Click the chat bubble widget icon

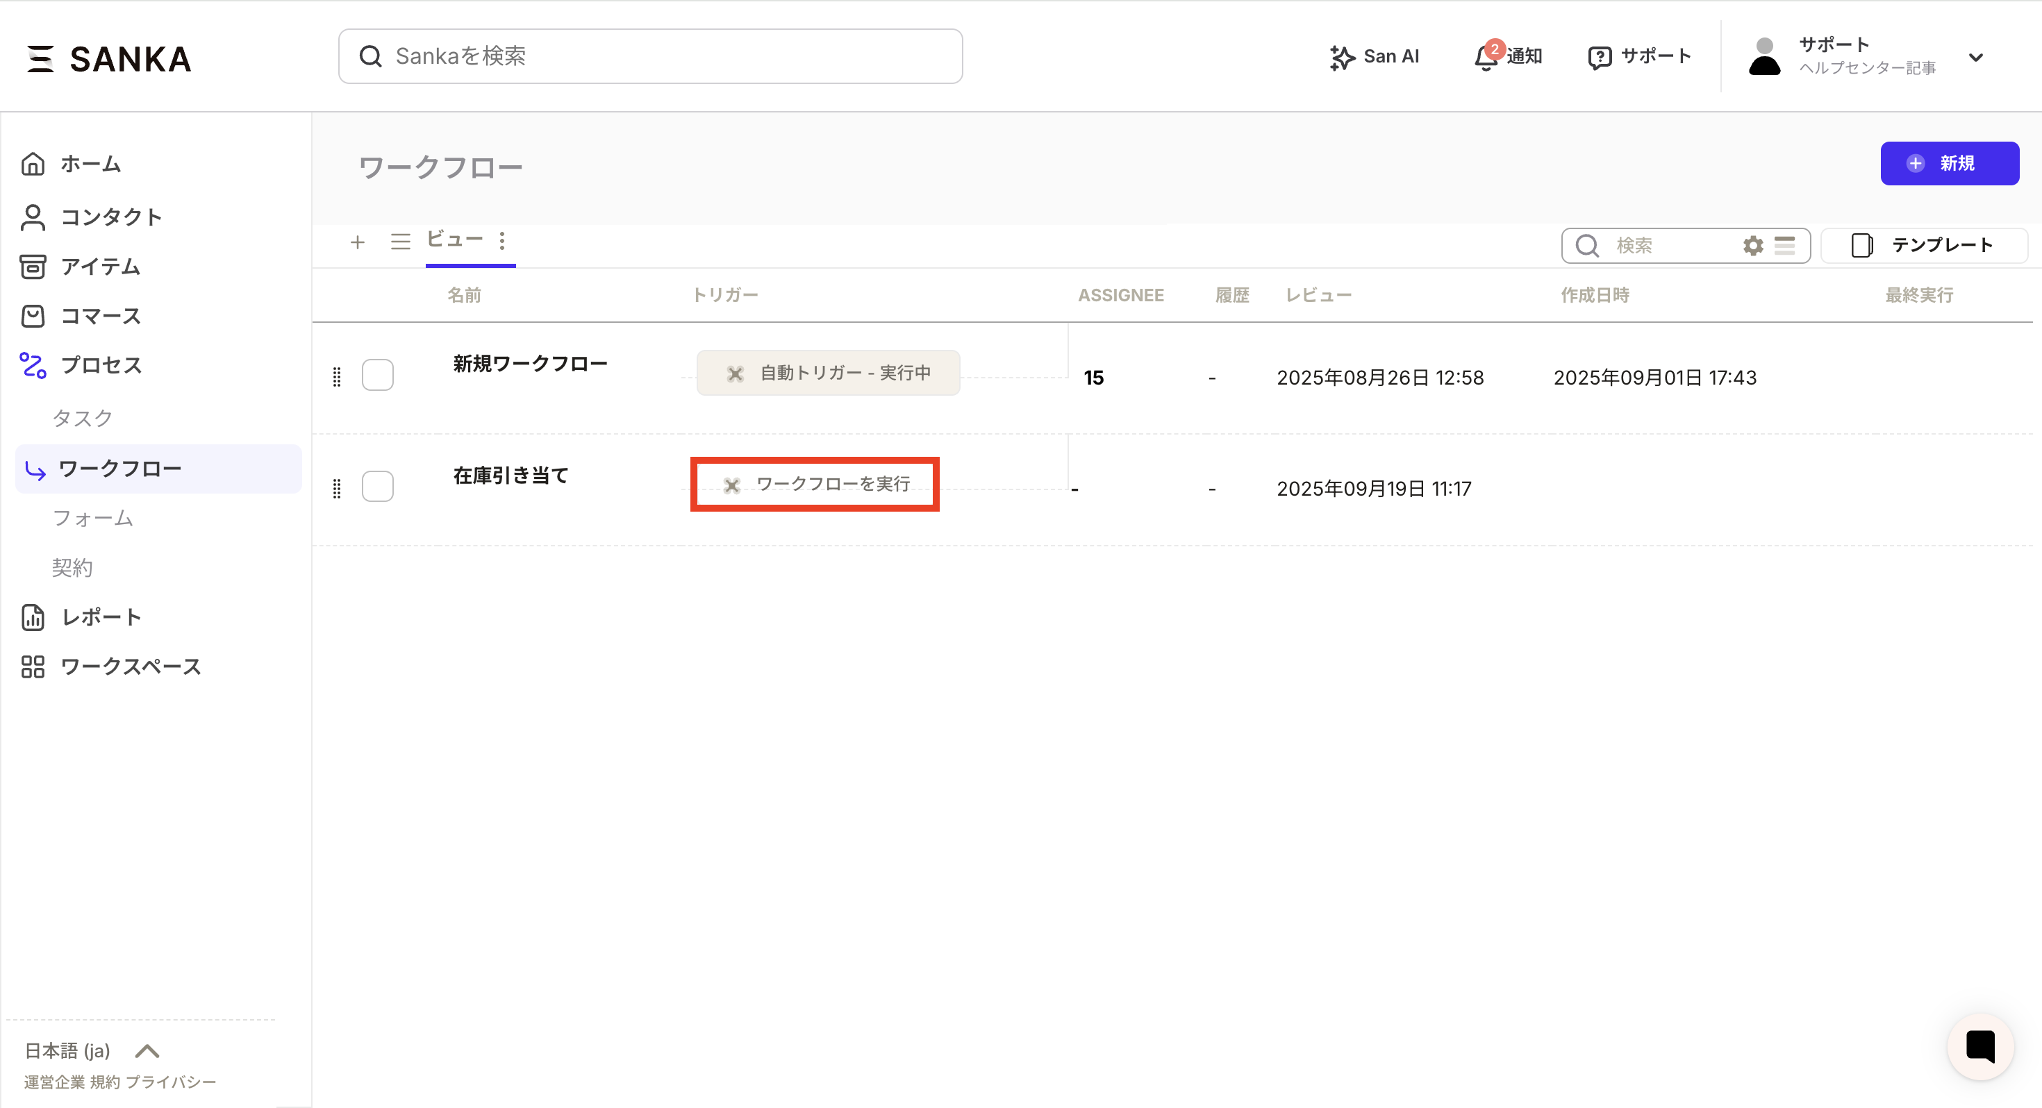1980,1046
